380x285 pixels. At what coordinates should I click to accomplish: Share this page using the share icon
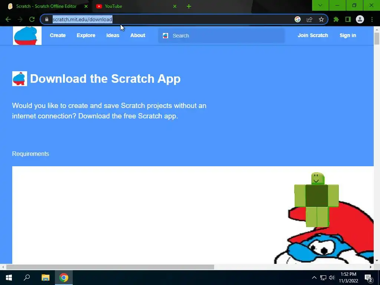click(x=309, y=19)
